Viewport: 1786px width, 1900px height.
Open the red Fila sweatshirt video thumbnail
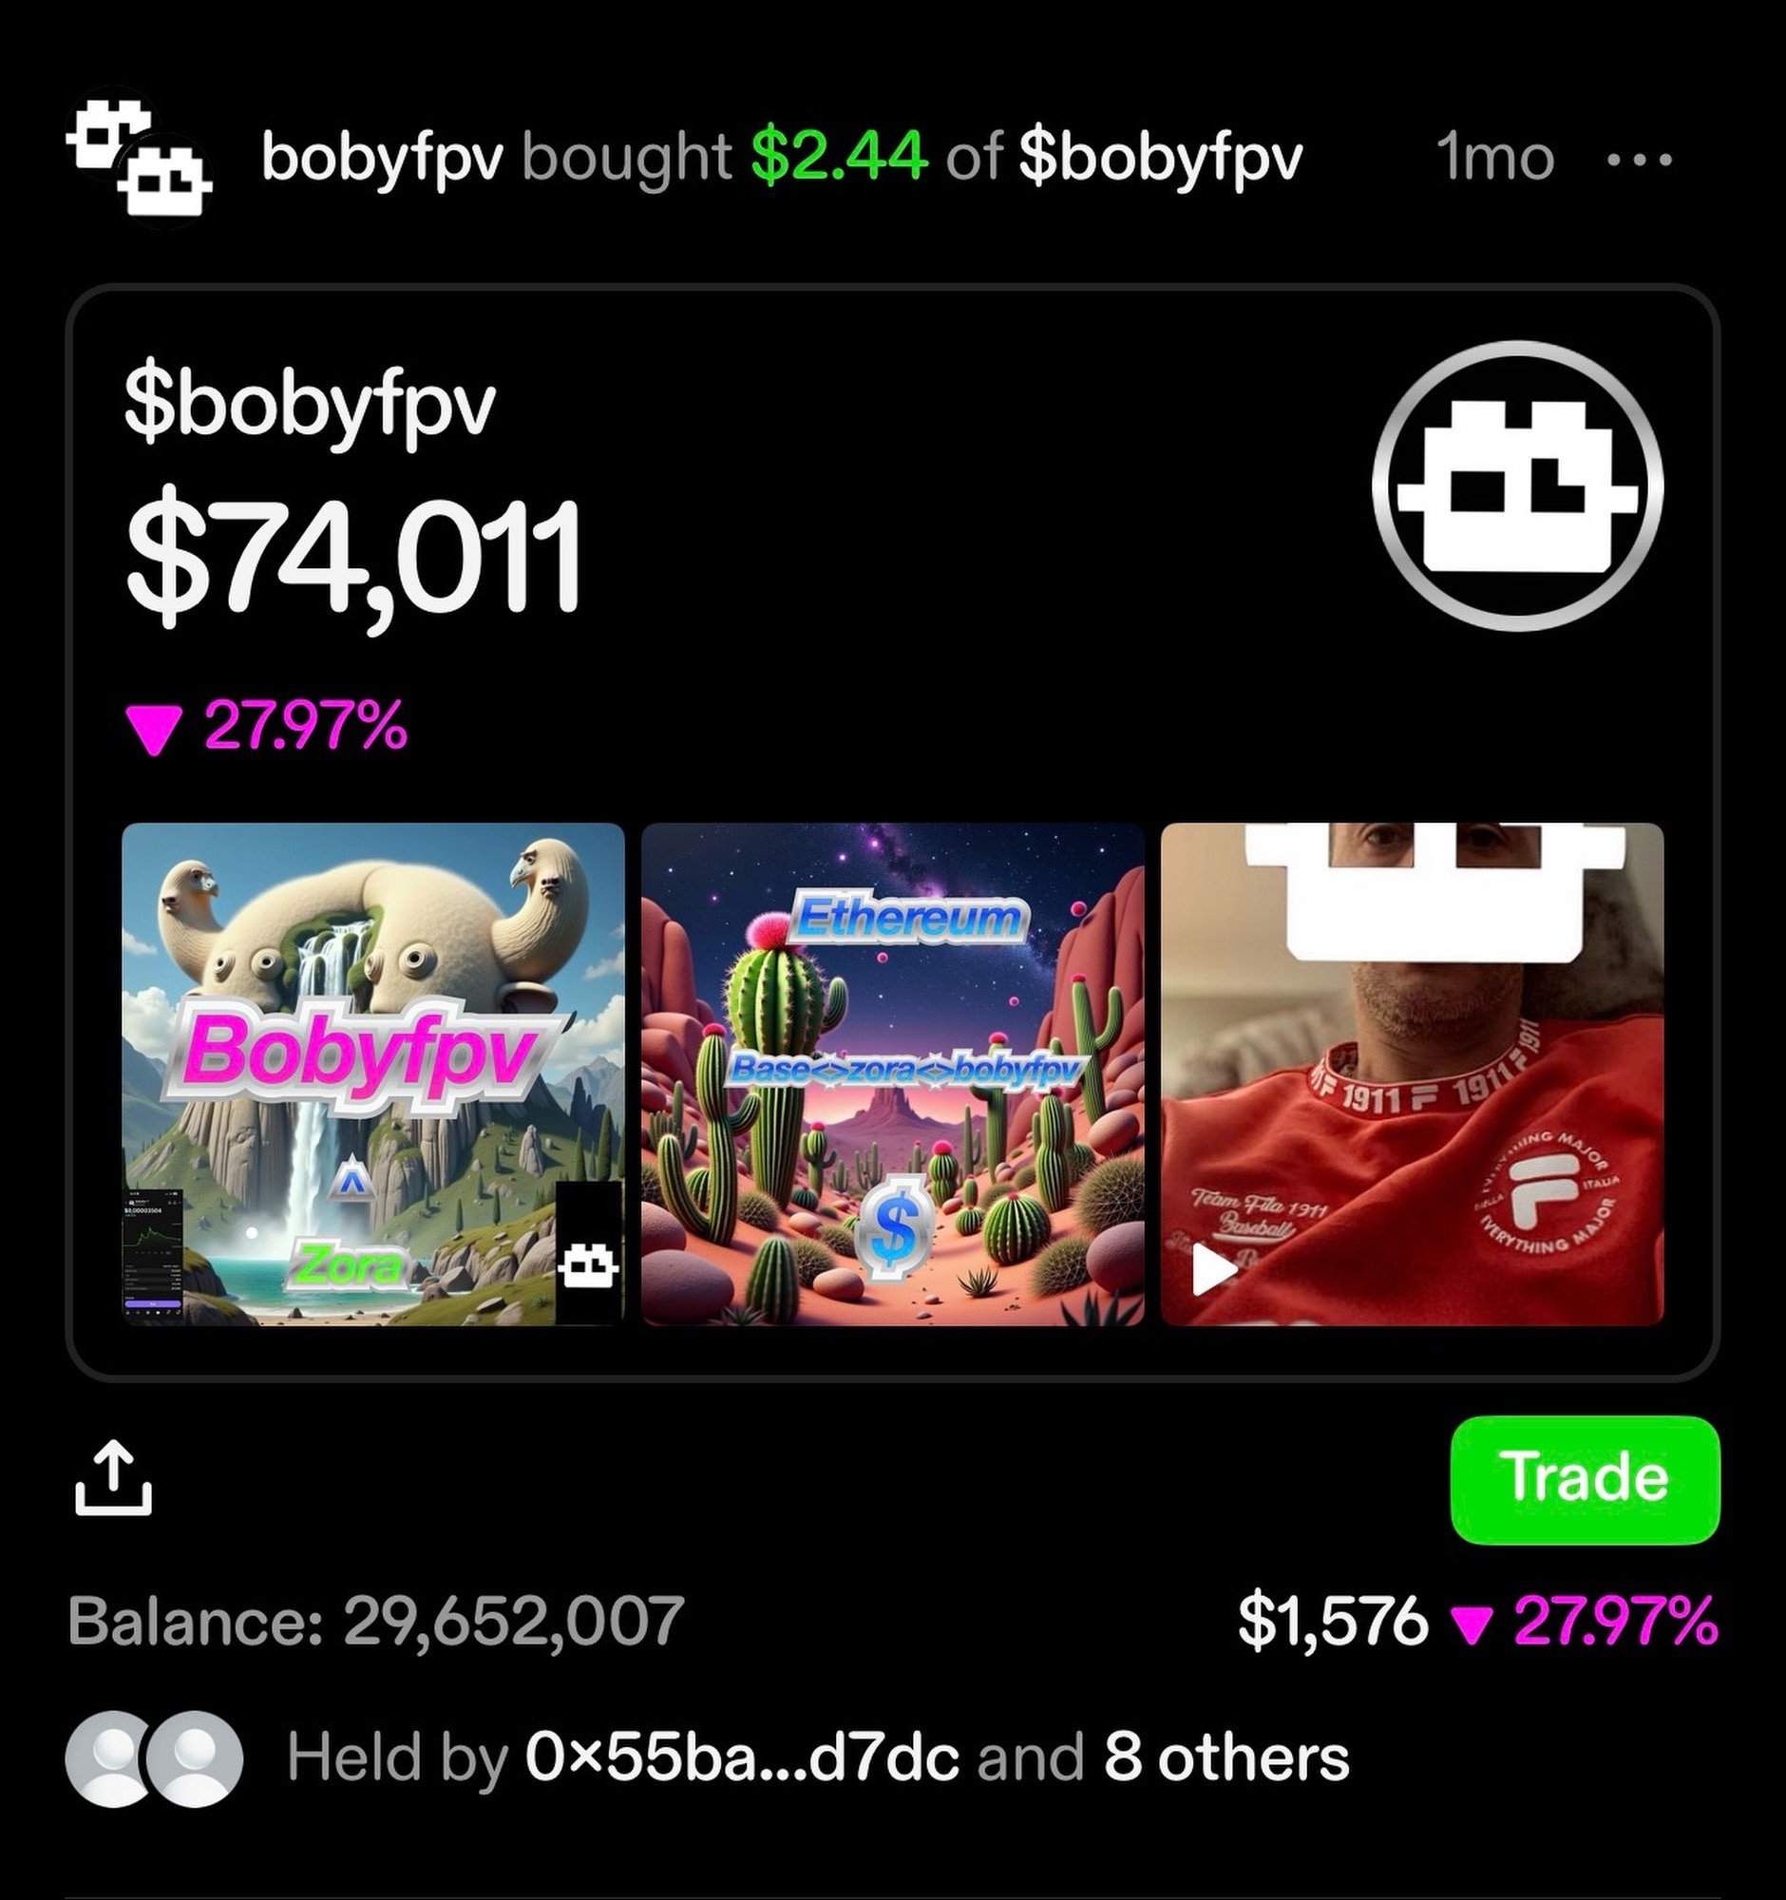pos(1413,1074)
